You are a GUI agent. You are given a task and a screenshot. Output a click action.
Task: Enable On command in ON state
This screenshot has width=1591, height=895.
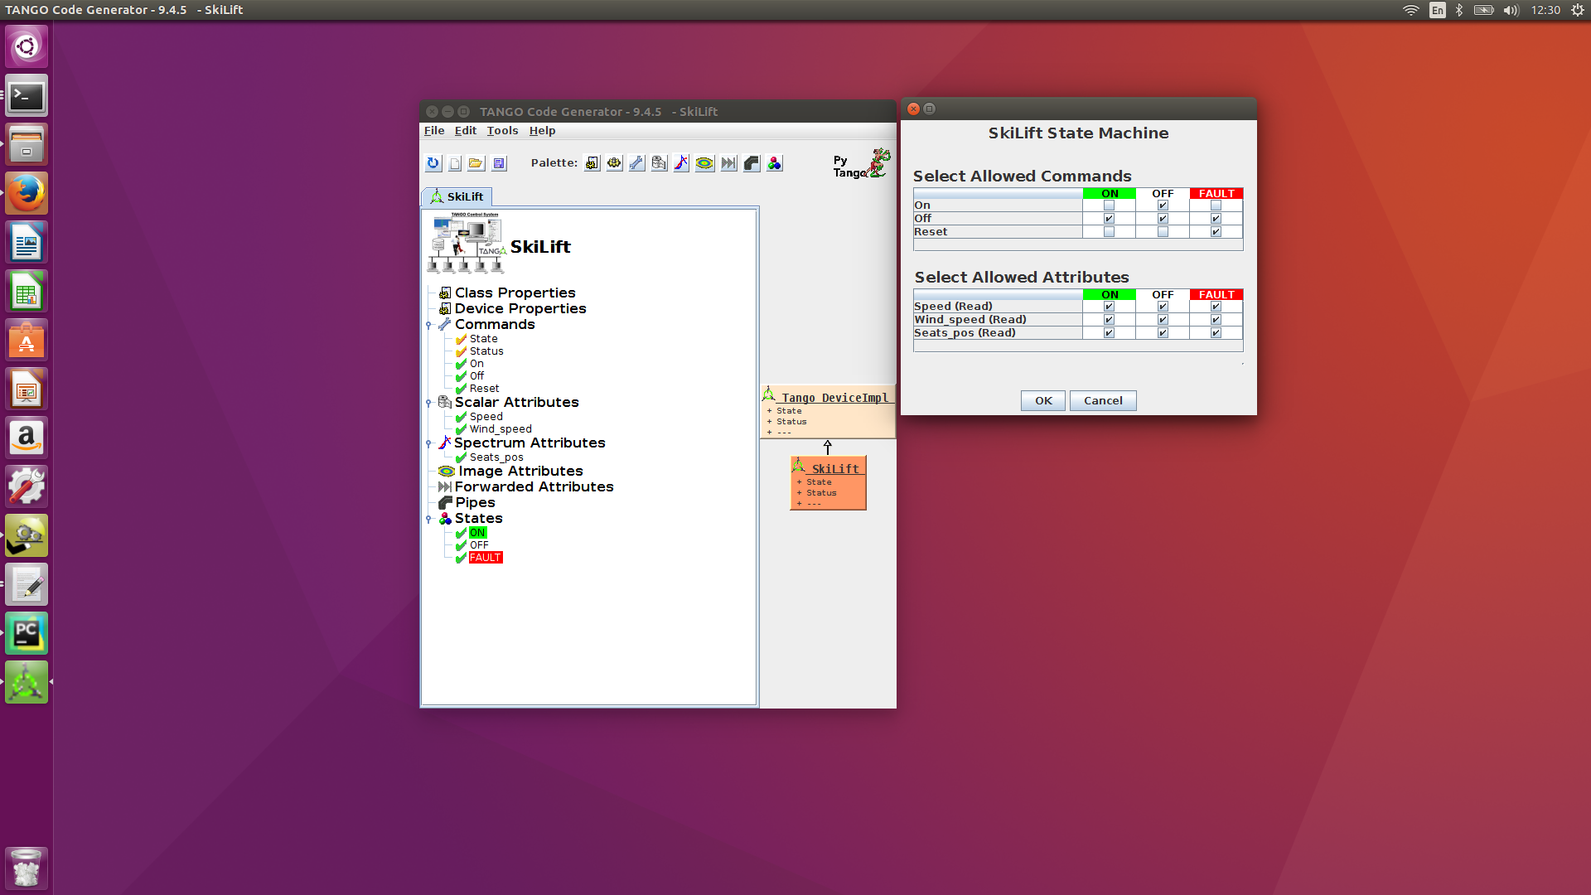[1109, 206]
